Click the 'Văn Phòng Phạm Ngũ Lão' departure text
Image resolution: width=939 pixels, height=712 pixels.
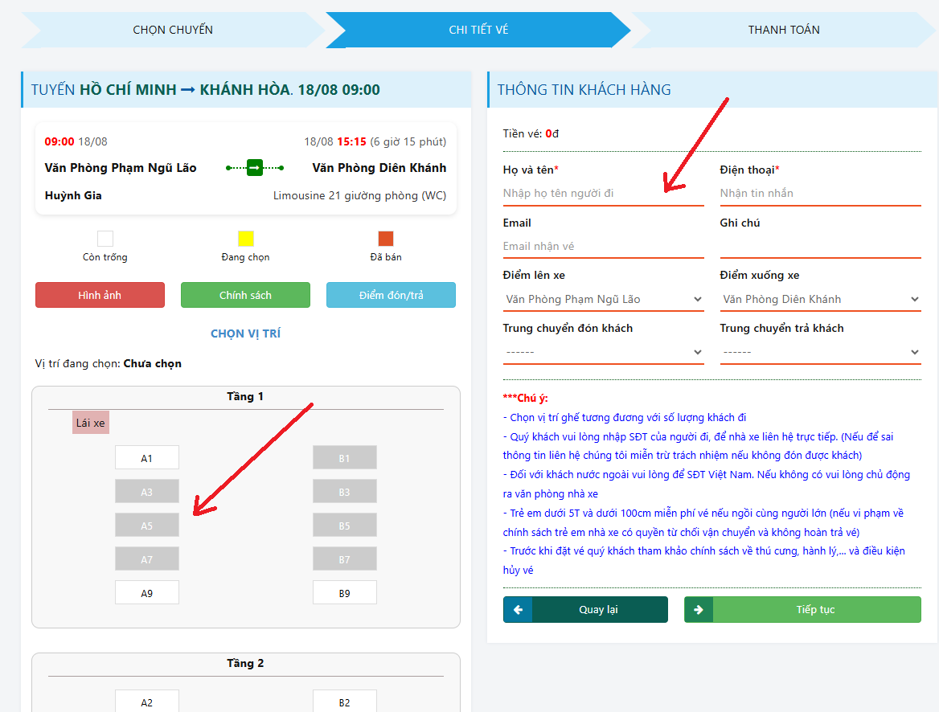121,168
